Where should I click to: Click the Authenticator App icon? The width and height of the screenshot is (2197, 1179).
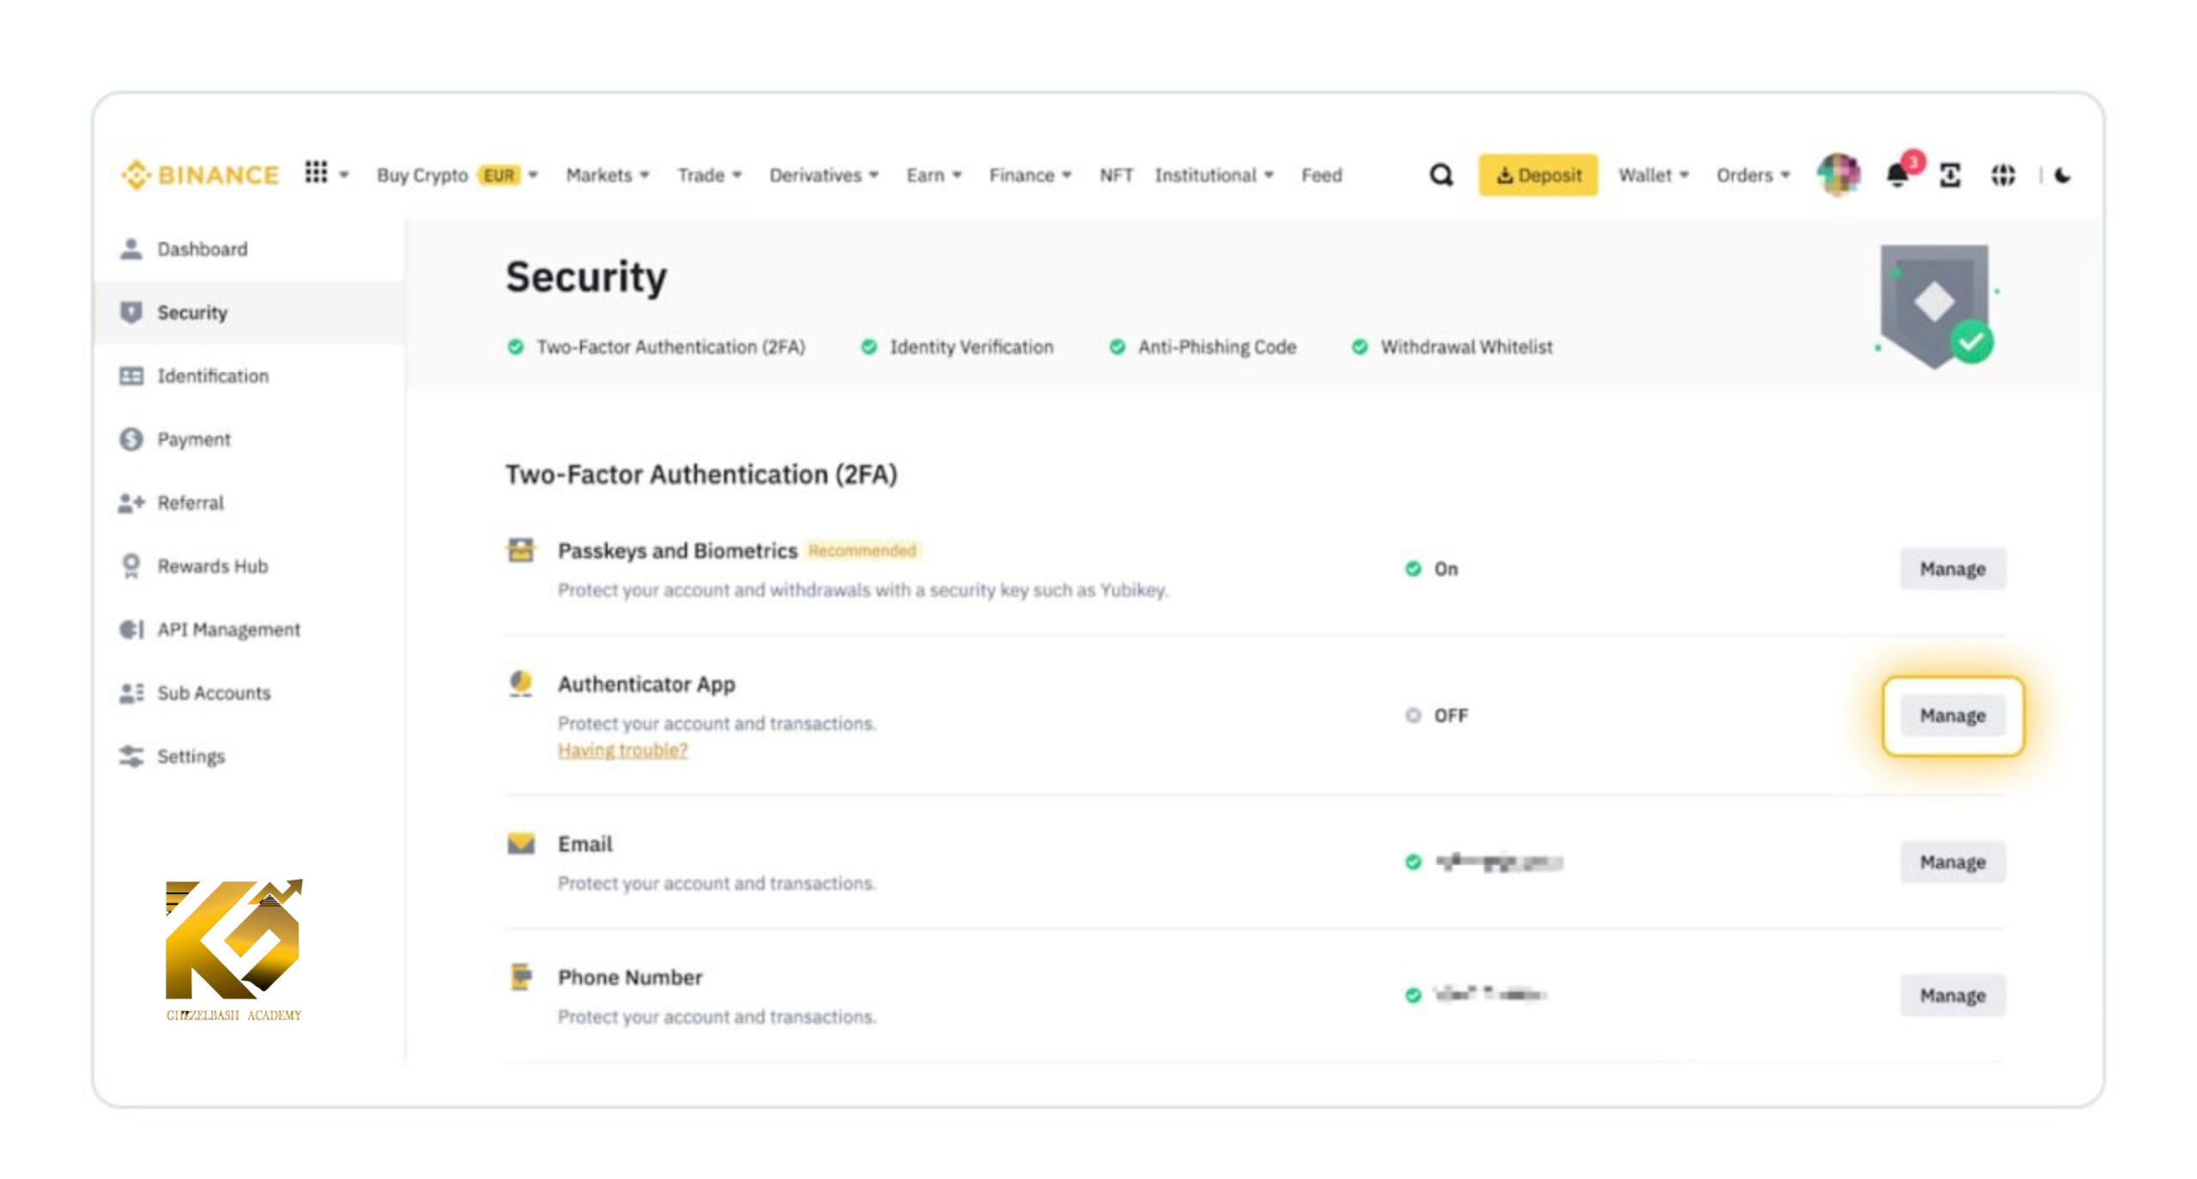(x=521, y=684)
